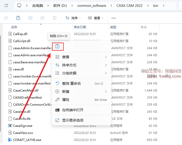
Task: Click the paste icon in context menu
Action: click(57, 46)
